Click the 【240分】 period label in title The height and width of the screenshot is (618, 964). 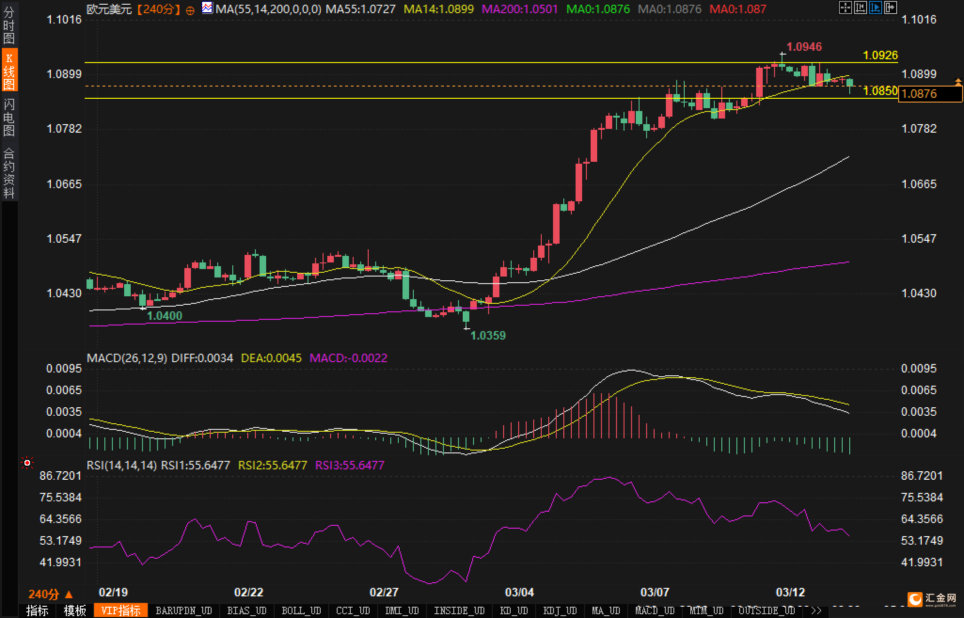pos(158,9)
